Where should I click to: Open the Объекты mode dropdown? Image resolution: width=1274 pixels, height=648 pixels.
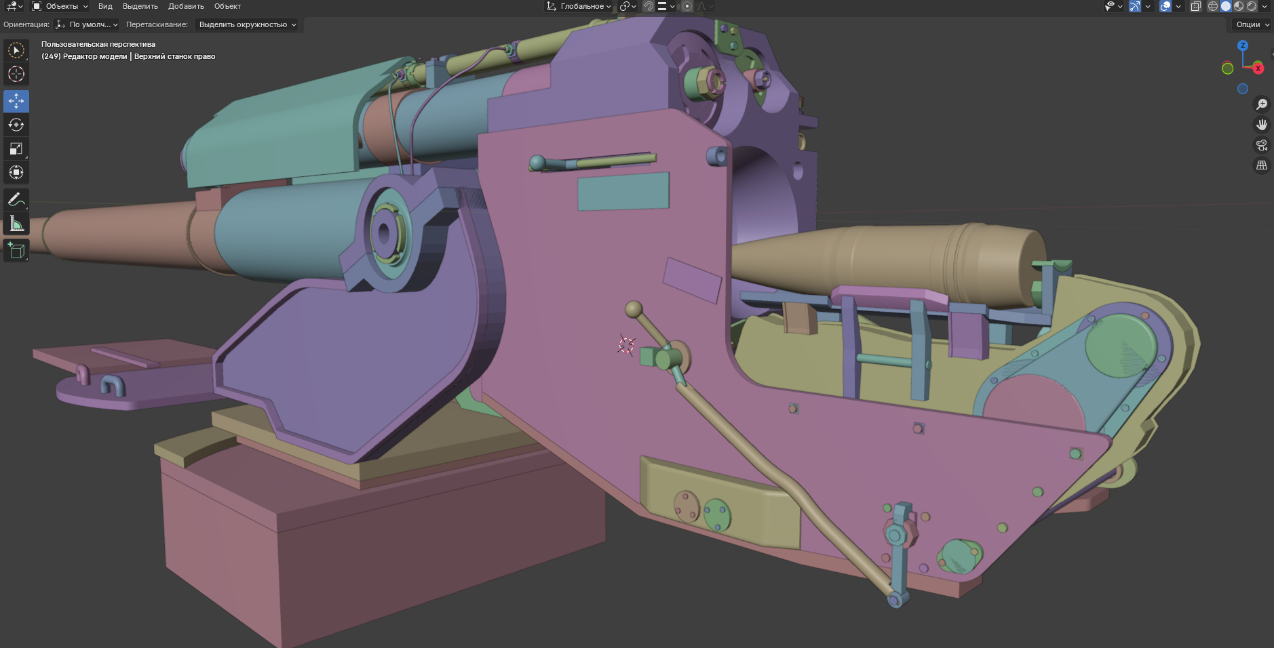point(60,6)
